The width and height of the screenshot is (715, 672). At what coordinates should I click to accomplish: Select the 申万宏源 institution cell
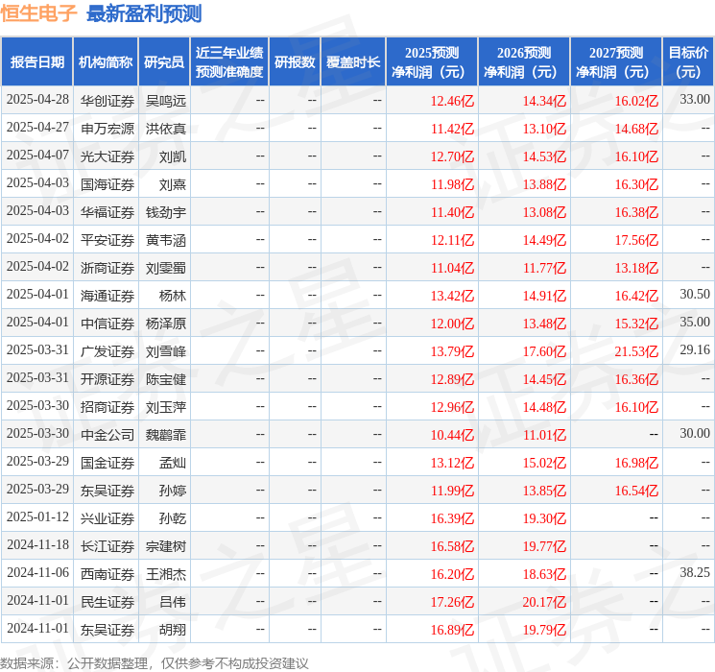[x=107, y=129]
